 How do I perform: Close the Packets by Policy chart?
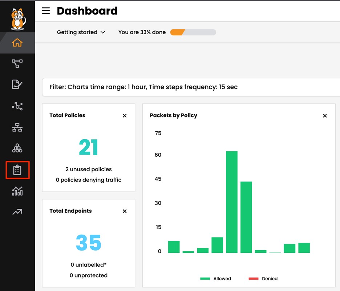click(325, 116)
